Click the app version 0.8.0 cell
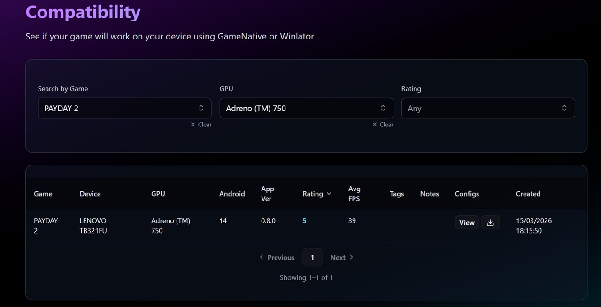Screen dimensions: 601x307 tap(268, 220)
